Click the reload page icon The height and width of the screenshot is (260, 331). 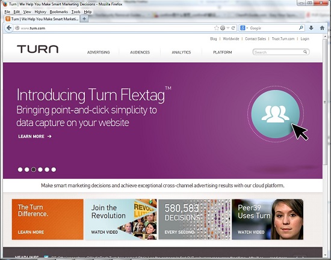click(x=233, y=28)
